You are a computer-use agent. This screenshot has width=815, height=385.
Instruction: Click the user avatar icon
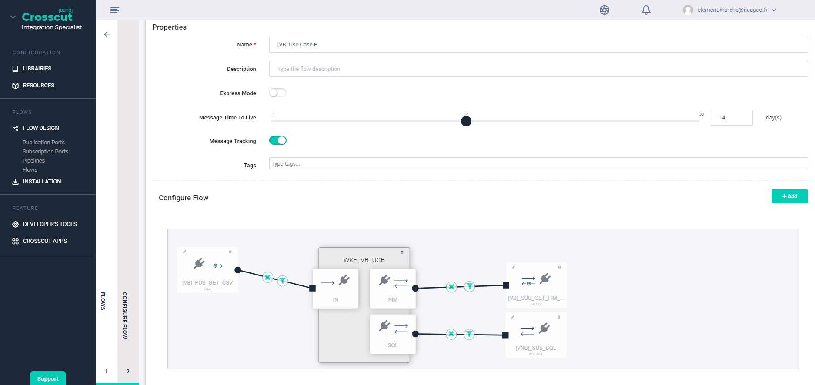coord(688,10)
